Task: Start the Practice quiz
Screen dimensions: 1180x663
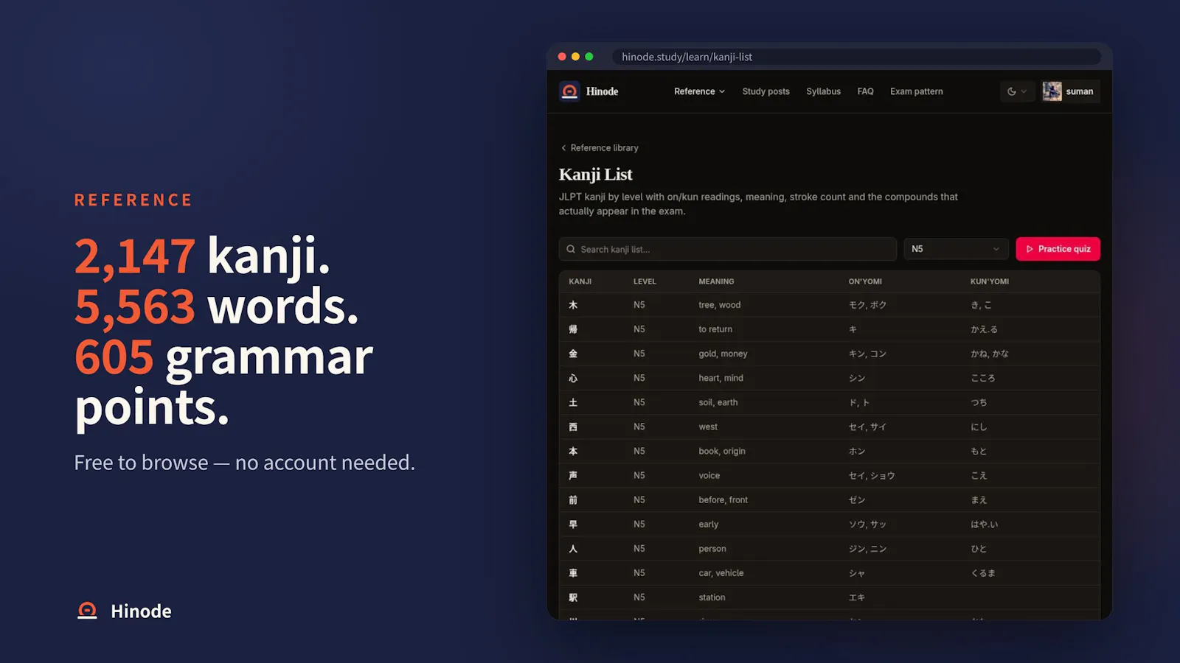Action: (x=1058, y=249)
